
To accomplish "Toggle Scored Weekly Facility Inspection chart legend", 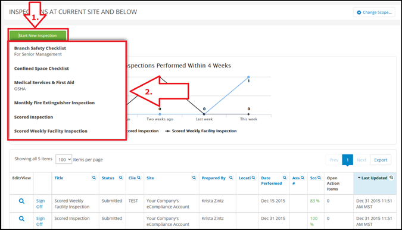I will (201, 131).
